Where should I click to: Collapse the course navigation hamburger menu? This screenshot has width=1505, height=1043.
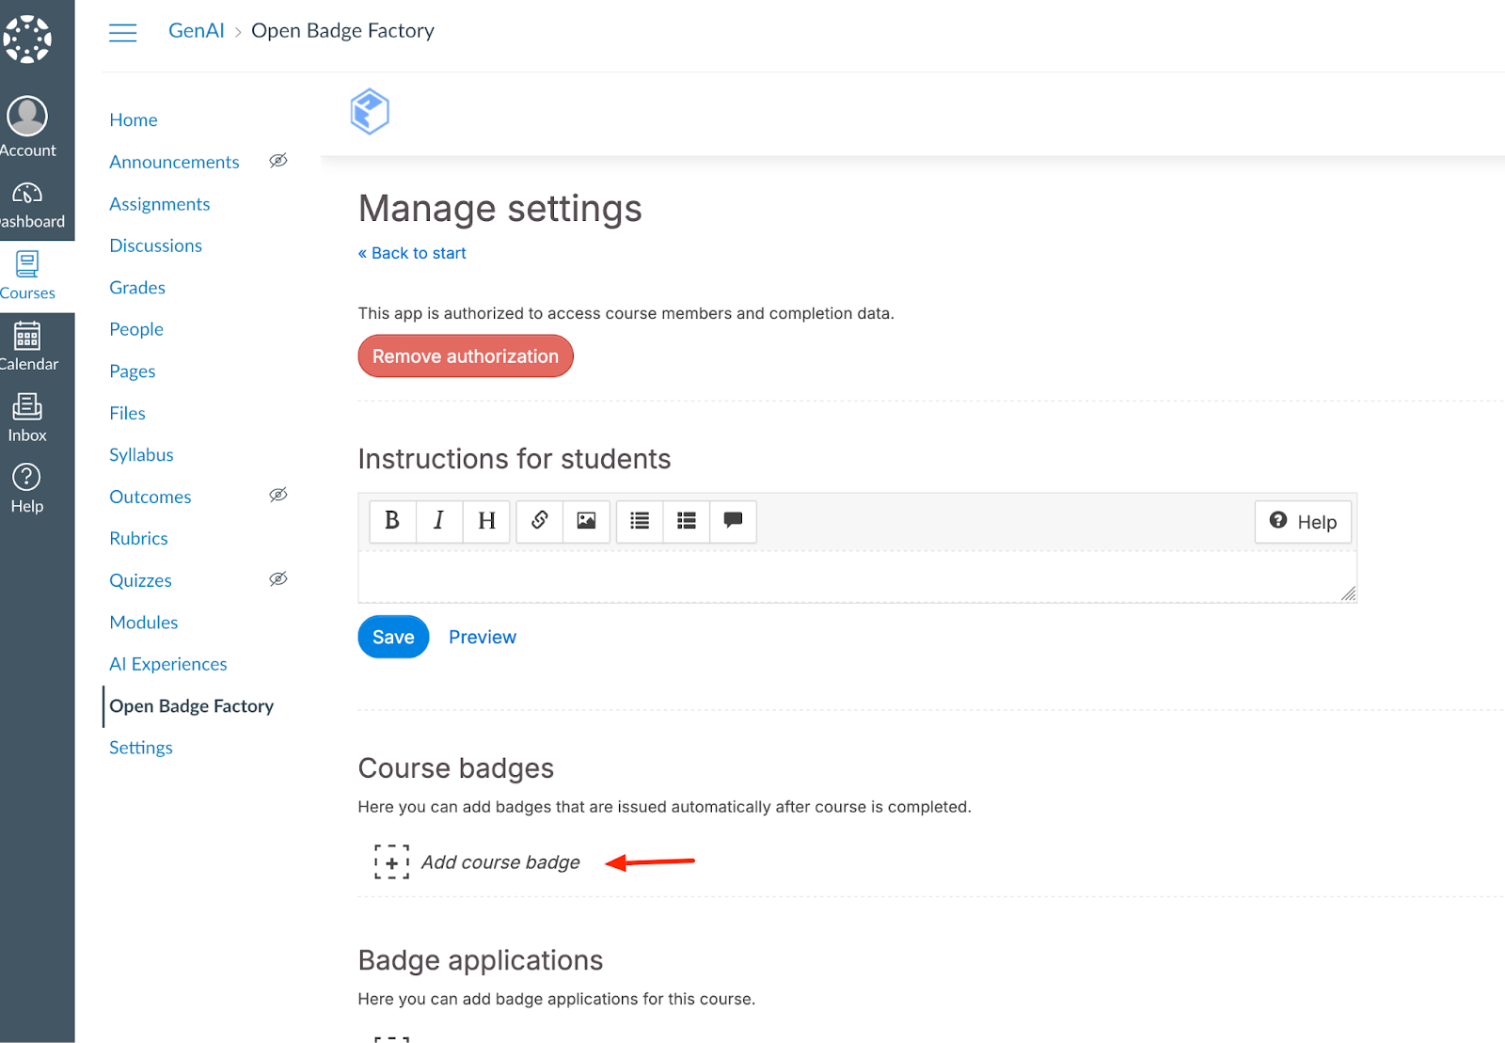click(123, 33)
